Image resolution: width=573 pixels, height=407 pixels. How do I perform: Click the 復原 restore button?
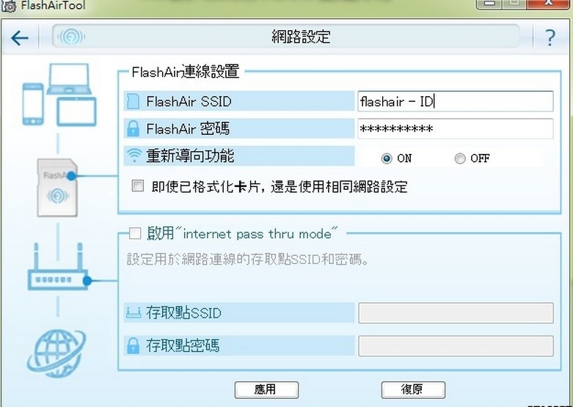[413, 389]
